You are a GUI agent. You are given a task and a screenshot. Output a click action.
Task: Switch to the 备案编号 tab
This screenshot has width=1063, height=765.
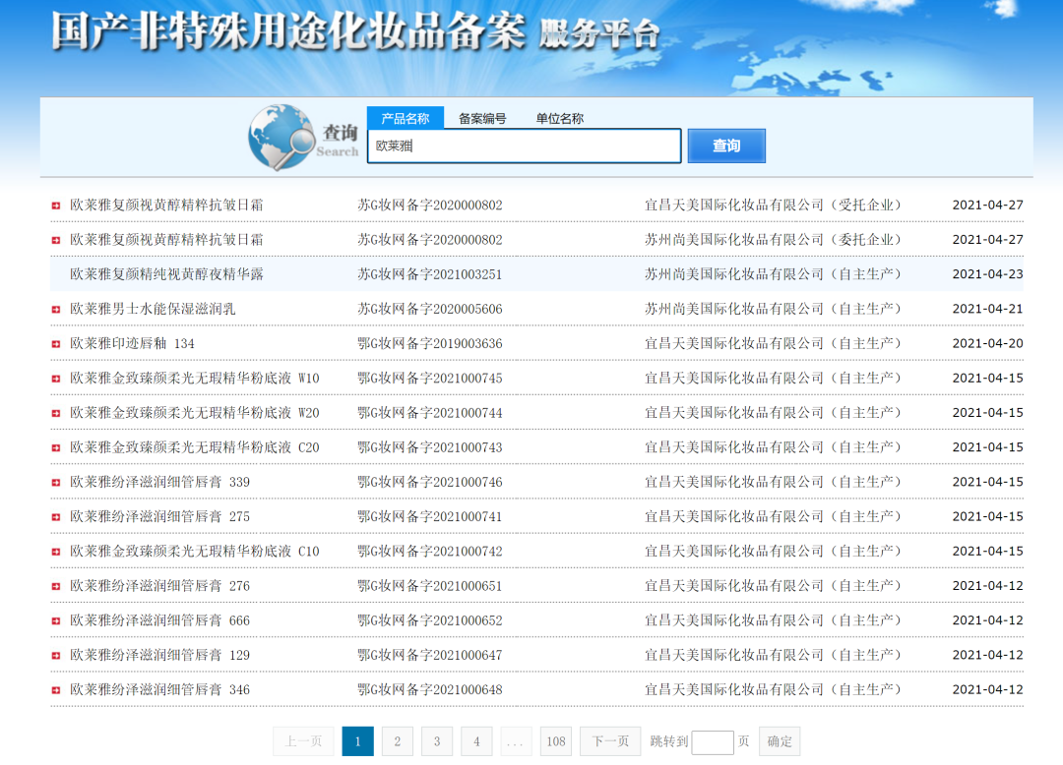click(482, 118)
